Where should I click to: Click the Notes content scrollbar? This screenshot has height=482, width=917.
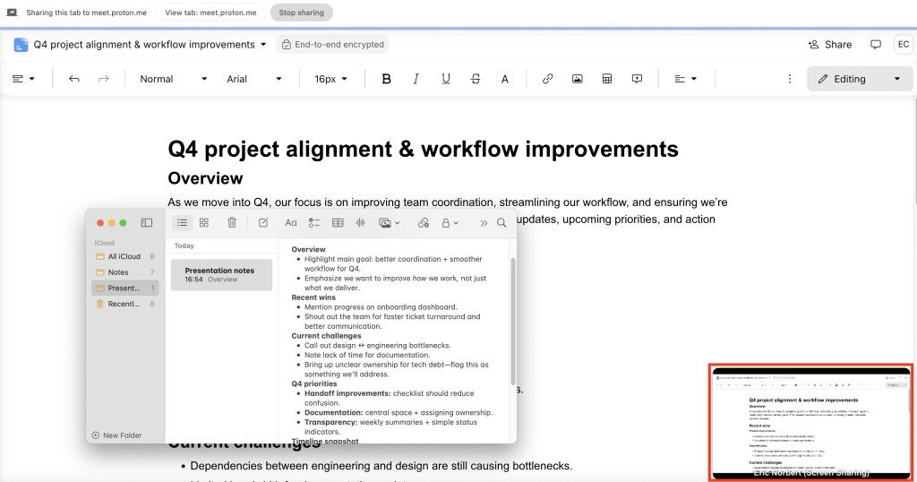513,321
